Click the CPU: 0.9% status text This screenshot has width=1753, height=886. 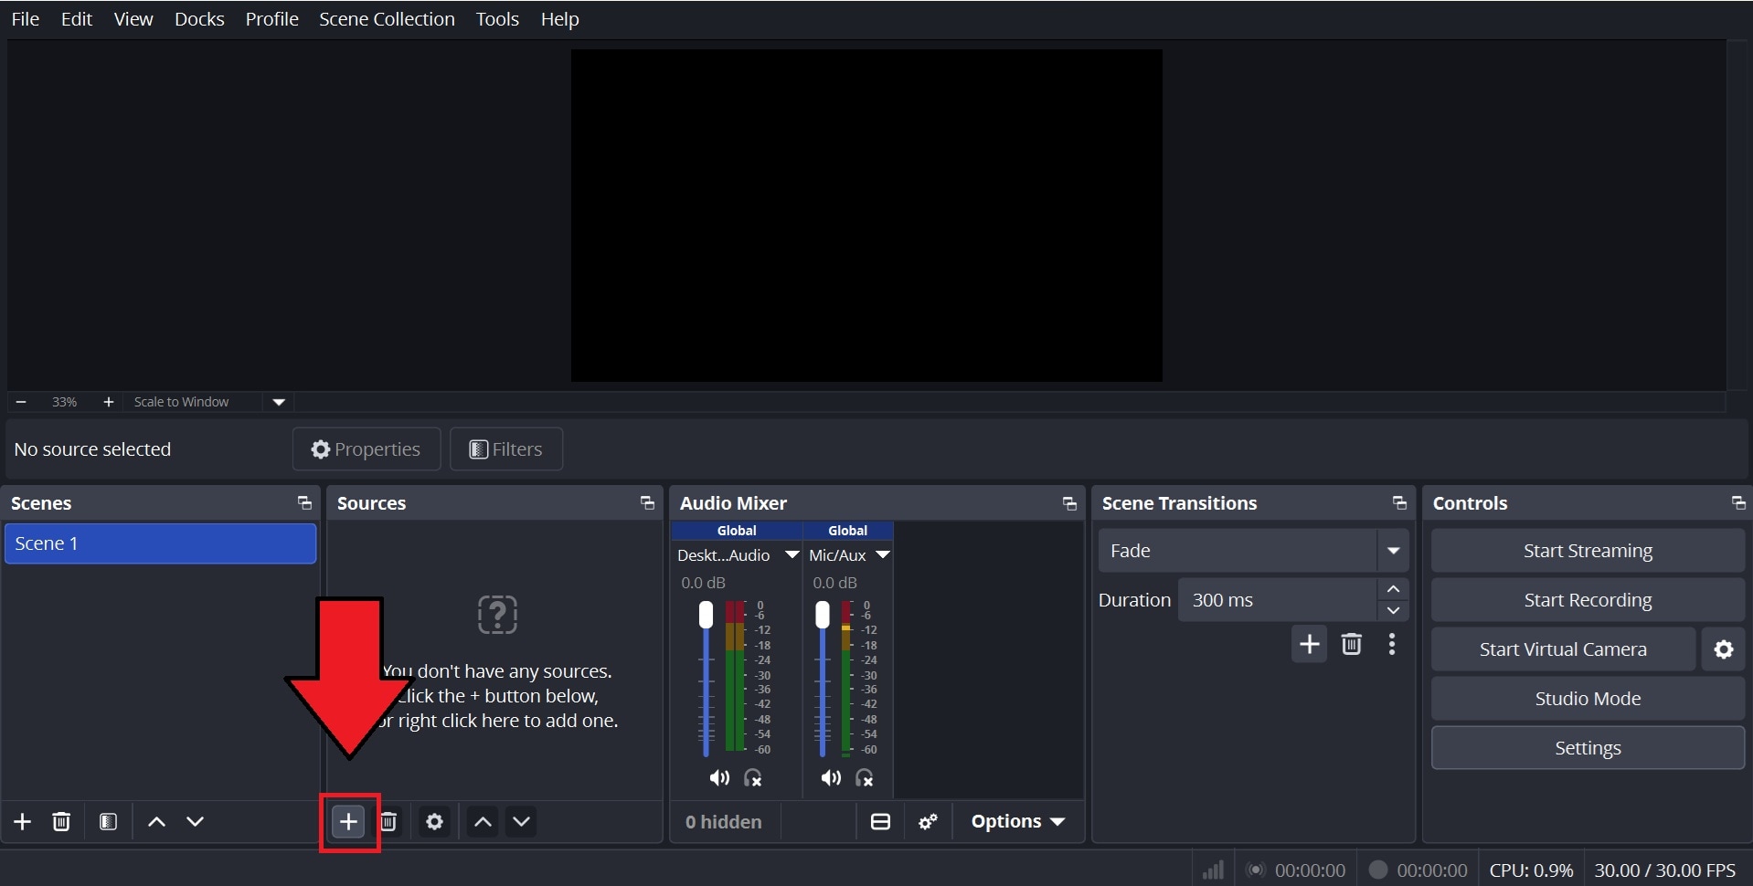(1532, 870)
